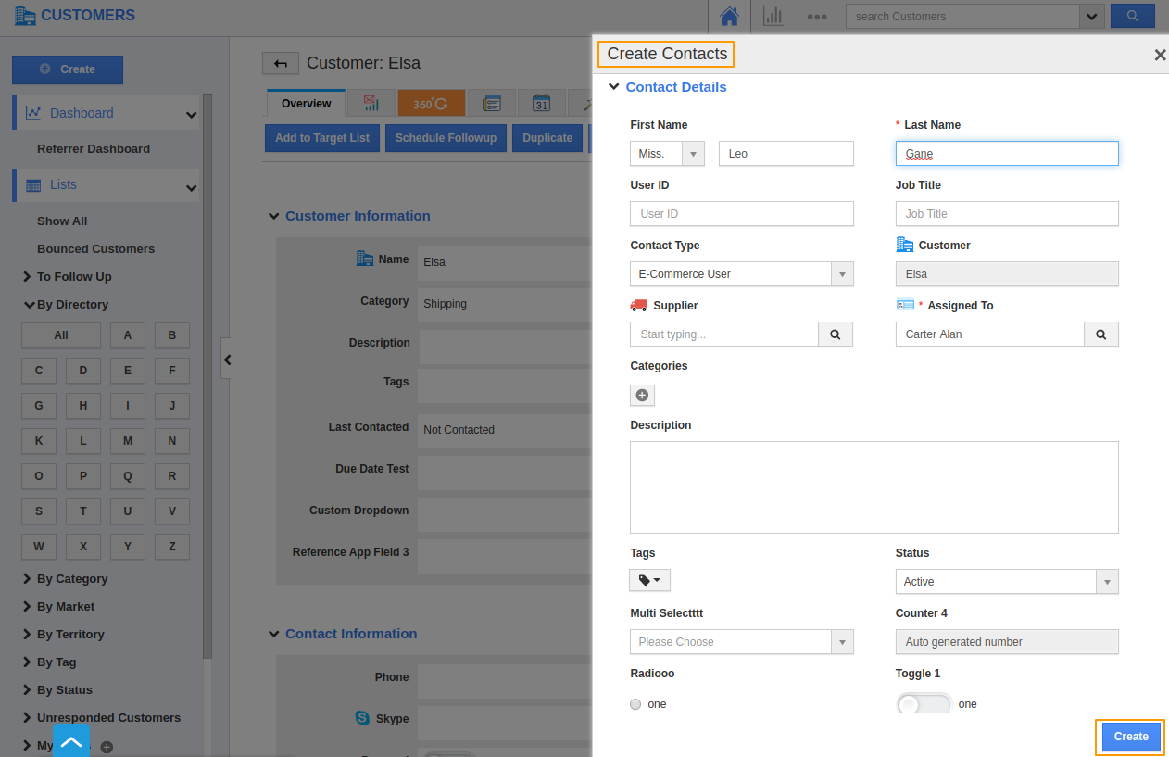The height and width of the screenshot is (757, 1169).
Task: Click the back arrow beside Customer: Elsa
Action: [x=280, y=63]
